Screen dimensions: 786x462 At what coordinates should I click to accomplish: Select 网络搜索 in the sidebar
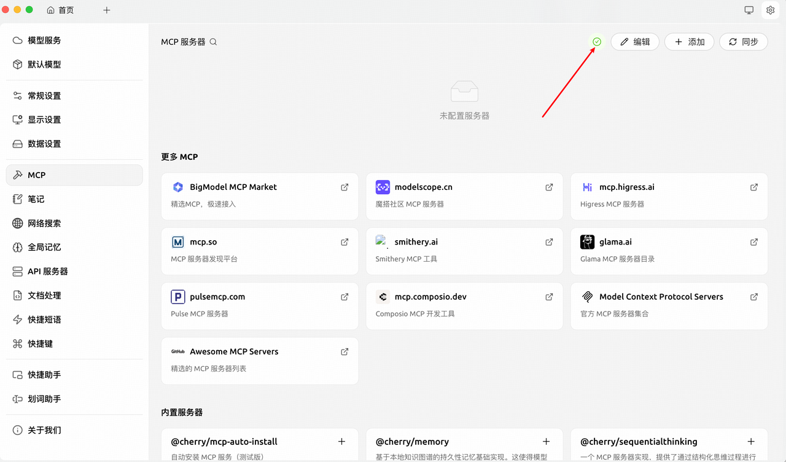tap(44, 224)
